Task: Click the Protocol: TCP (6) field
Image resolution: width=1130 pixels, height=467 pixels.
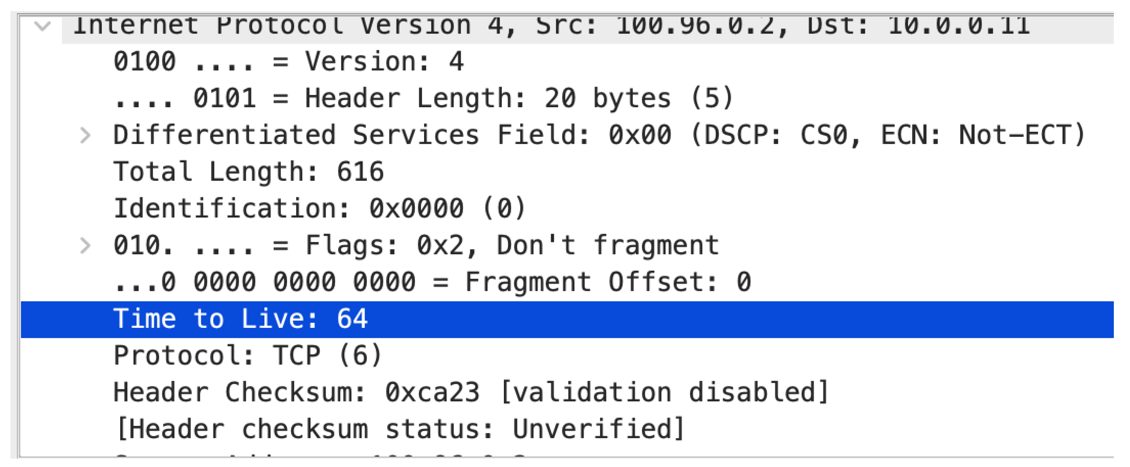Action: (248, 355)
